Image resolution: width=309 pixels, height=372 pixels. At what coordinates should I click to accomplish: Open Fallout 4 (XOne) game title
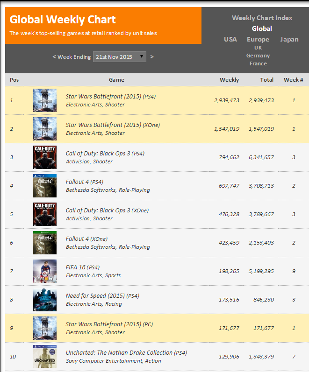87,239
